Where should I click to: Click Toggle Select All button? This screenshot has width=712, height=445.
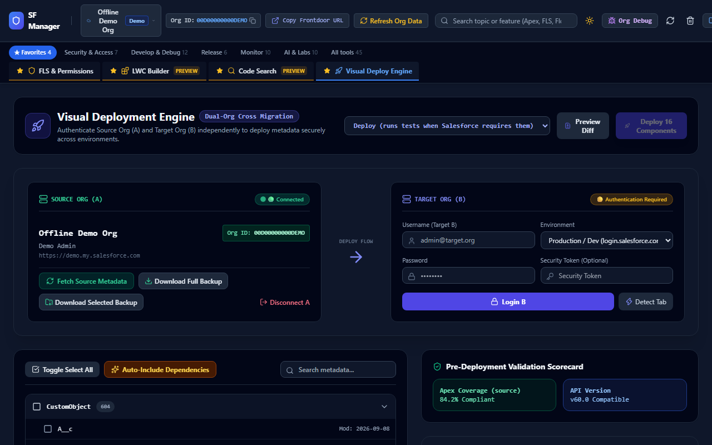[62, 369]
